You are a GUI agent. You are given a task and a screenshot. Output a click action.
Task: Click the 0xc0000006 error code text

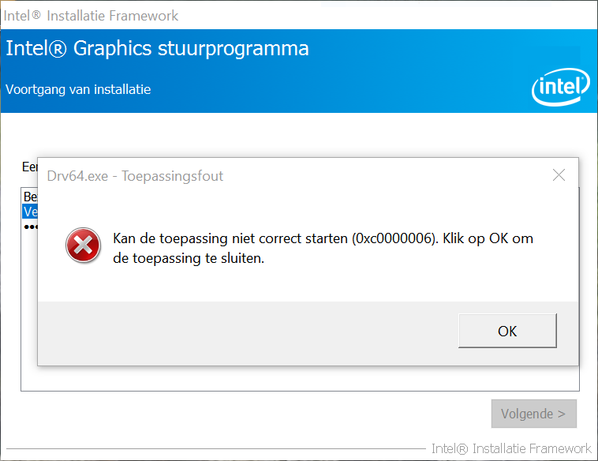[394, 238]
